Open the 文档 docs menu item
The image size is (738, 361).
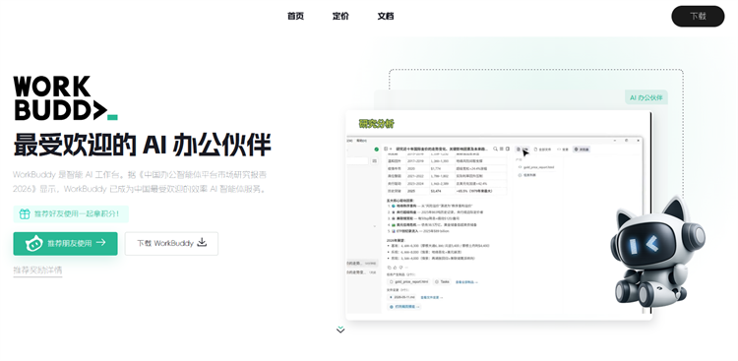coord(386,16)
